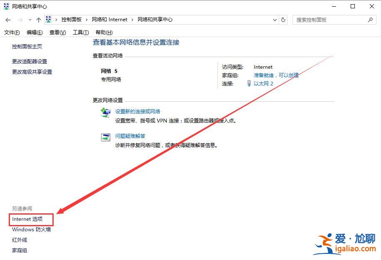Open Windows 防火墙 settings

coord(31,229)
